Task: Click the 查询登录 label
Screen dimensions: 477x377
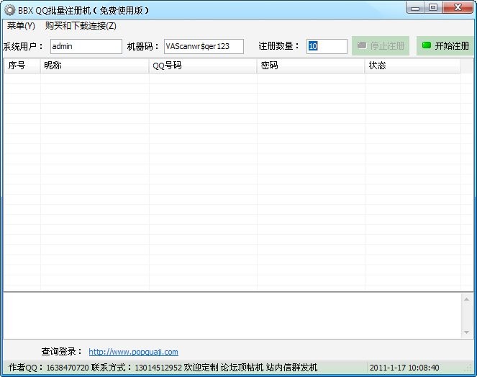Action: tap(61, 351)
